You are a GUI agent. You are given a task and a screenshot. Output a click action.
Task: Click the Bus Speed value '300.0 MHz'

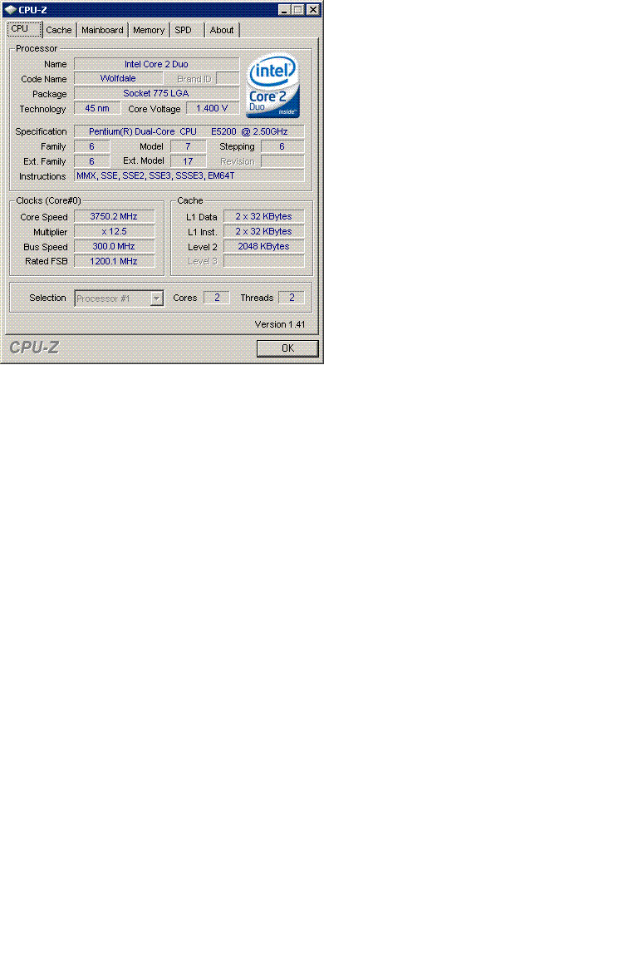pos(114,246)
